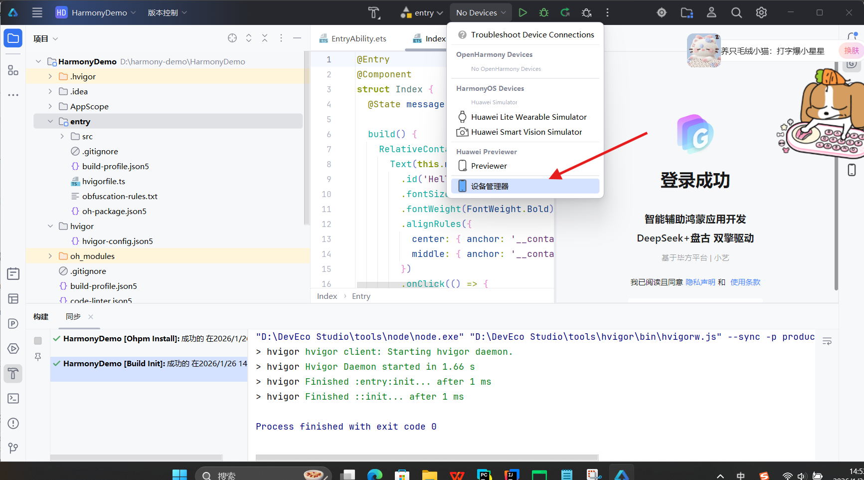Open the structure tool window icon

[13, 70]
